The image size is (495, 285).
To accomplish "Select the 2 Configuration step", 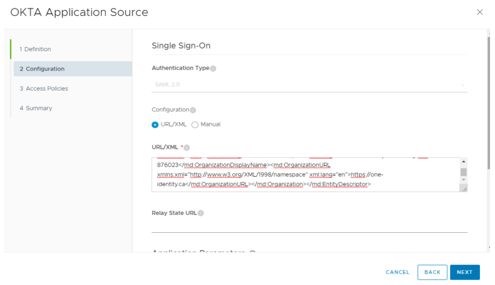I will point(42,69).
